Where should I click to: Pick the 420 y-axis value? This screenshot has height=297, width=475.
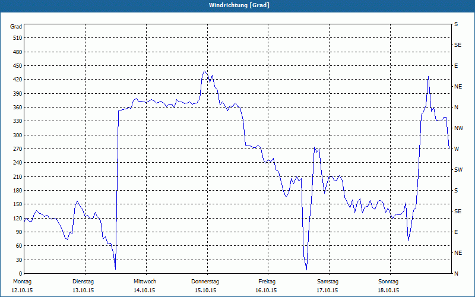(17, 80)
